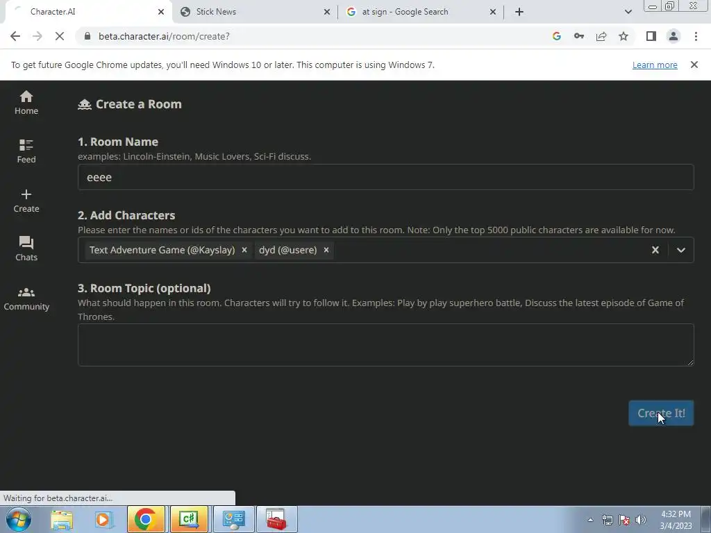Click Chrome icon in taskbar
Viewport: 711px width, 533px height.
coord(146,519)
